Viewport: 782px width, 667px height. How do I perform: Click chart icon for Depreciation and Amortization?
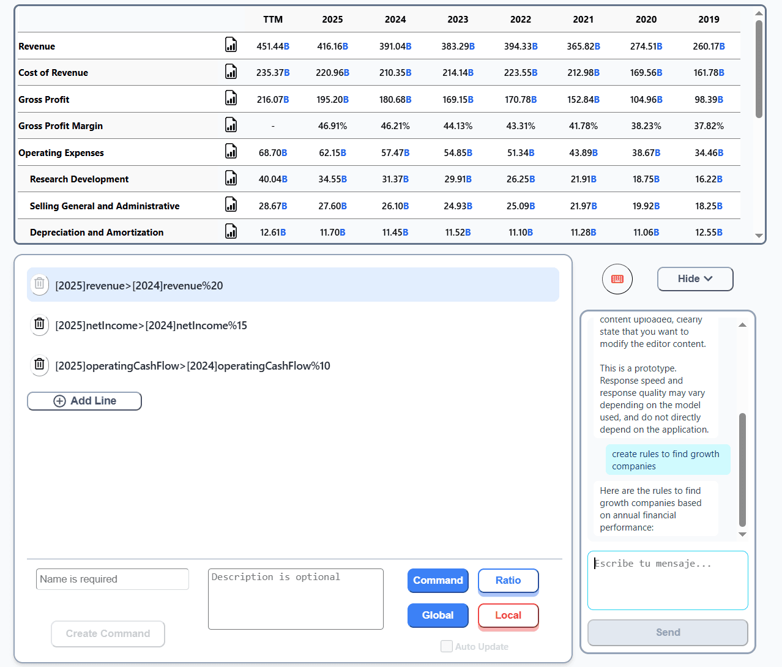click(x=231, y=231)
